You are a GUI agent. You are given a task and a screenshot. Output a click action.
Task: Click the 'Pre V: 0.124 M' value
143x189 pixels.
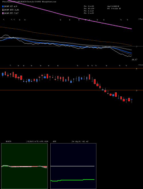(114, 9)
